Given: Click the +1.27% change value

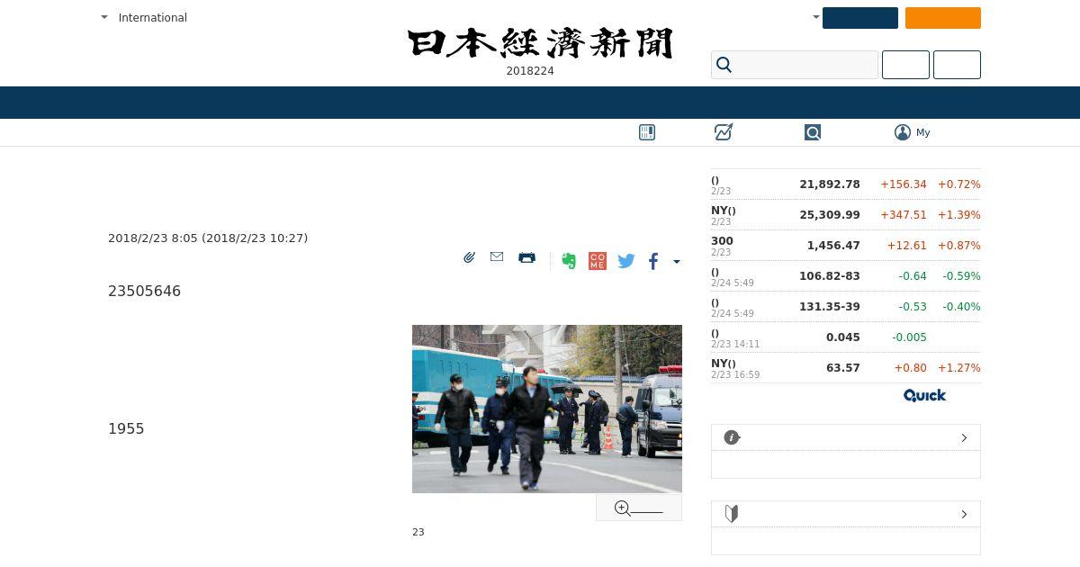Looking at the screenshot, I should coord(959,368).
